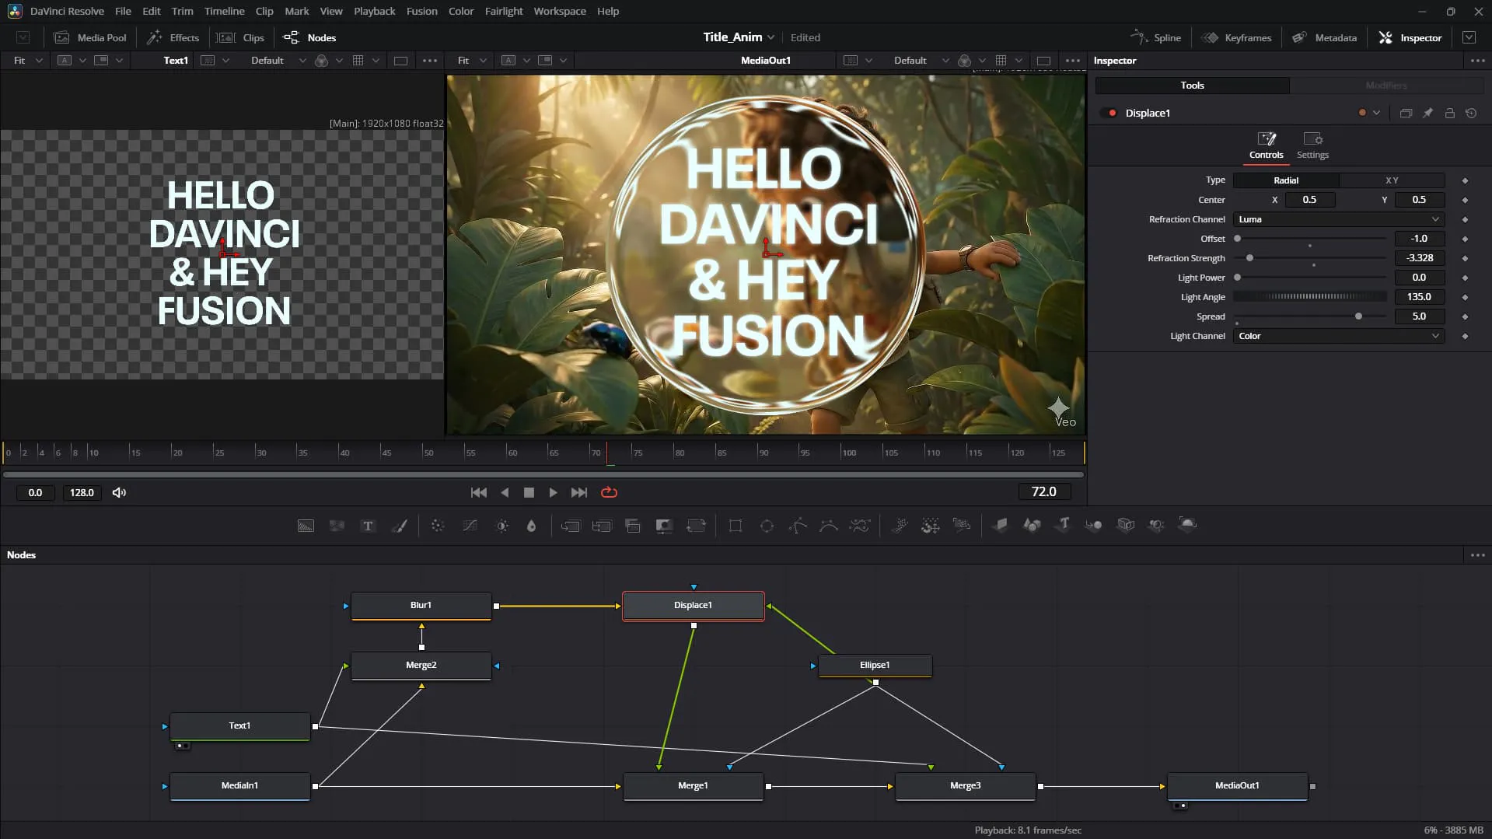Click play forward button
Screen dimensions: 1492x839
coord(553,493)
